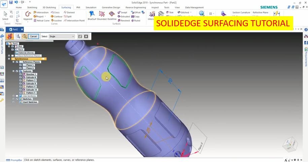The width and height of the screenshot is (308, 162).
Task: Click the Redefine surface icon
Action: 112,15
